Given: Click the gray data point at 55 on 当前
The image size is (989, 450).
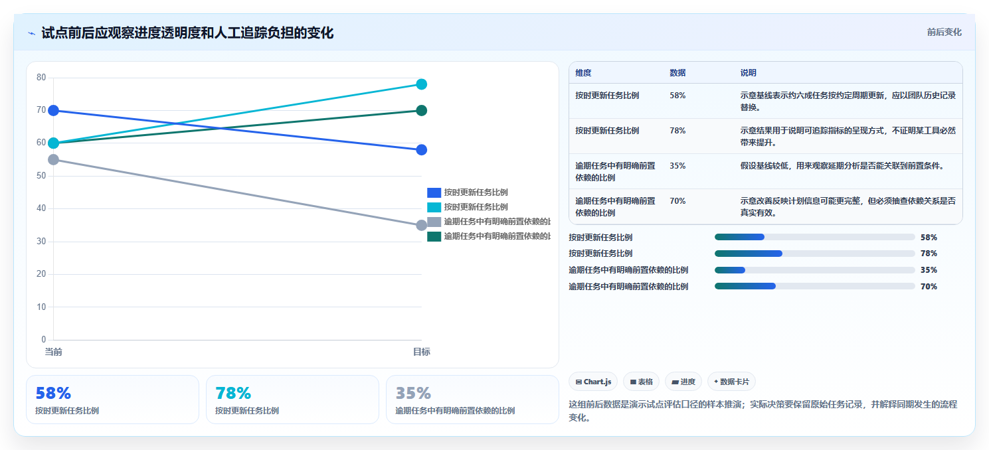Looking at the screenshot, I should point(53,159).
